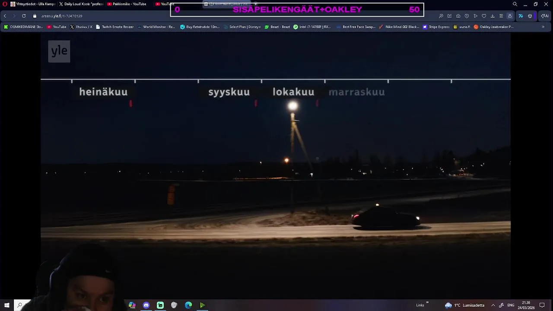This screenshot has width=553, height=311.
Task: Click the padlock site security icon
Action: 35,16
